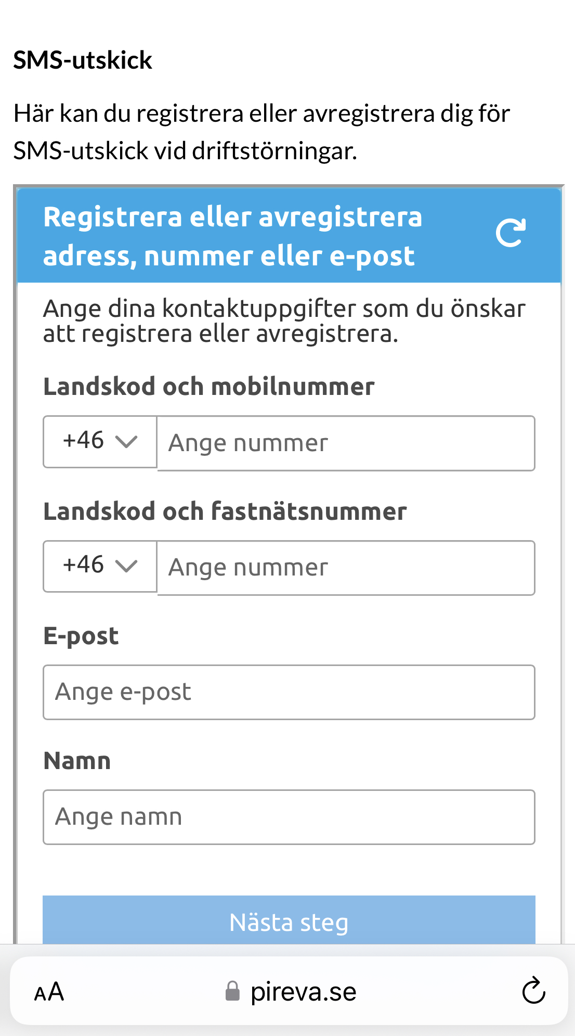Click the circular arrow to reset the form
The width and height of the screenshot is (575, 1036).
[x=511, y=233]
